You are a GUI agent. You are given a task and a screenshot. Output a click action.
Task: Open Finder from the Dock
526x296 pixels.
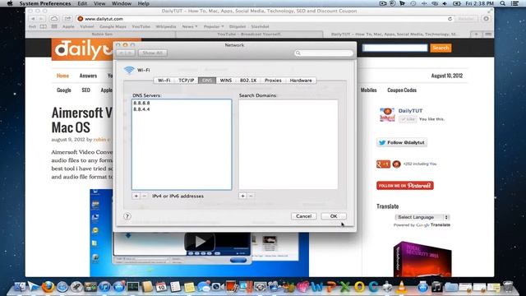[20, 287]
